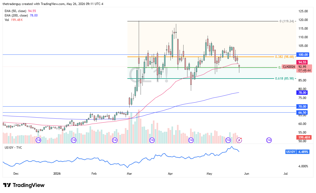Click the US10Y · TVC pane legend

[x=13, y=148]
